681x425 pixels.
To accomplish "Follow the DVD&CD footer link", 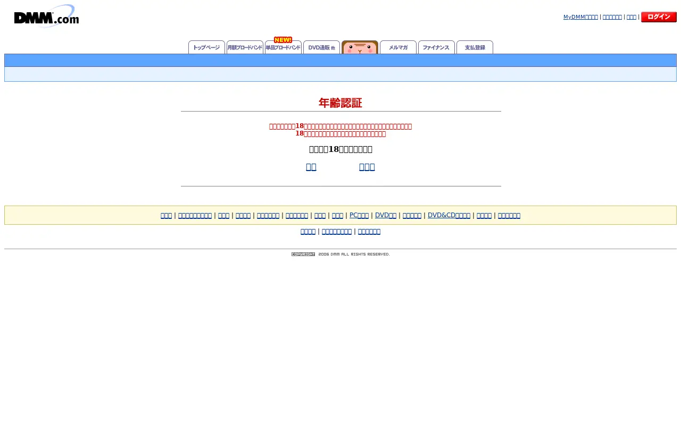I will (449, 215).
